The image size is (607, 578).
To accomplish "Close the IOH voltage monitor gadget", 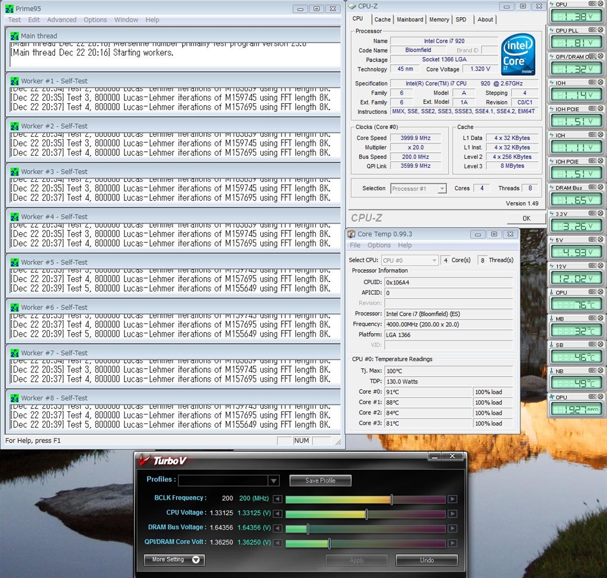I will point(600,83).
